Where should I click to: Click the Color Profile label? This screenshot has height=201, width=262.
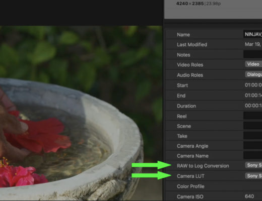pyautogui.click(x=190, y=186)
